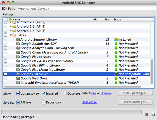157x120 pixels.
Task: Click the green arrow for Google Play Billing Library
Action: pos(116,65)
